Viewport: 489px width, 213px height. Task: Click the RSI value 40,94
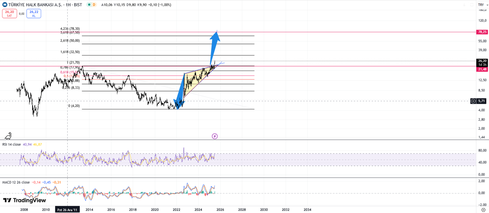tap(27, 144)
